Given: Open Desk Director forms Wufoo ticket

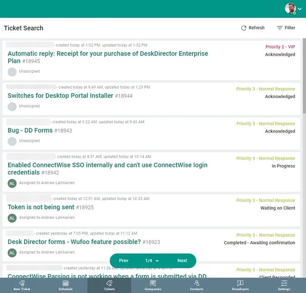Looking at the screenshot, I should pyautogui.click(x=74, y=242).
